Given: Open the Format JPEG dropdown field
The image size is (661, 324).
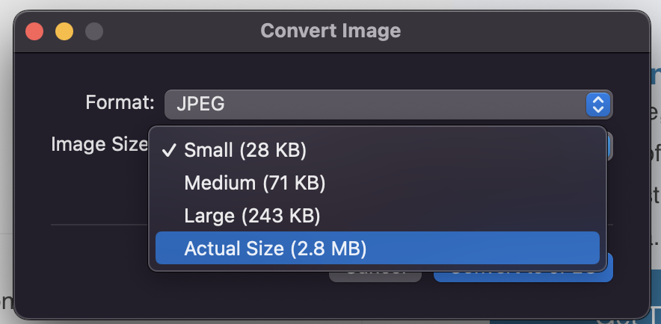Looking at the screenshot, I should (x=388, y=104).
